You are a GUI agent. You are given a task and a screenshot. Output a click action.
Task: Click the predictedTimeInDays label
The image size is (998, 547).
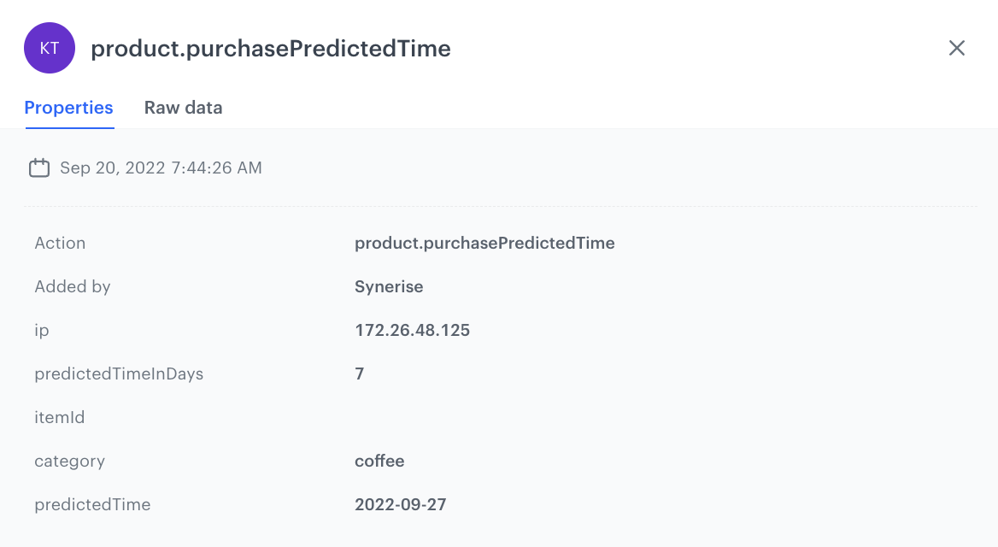(119, 373)
